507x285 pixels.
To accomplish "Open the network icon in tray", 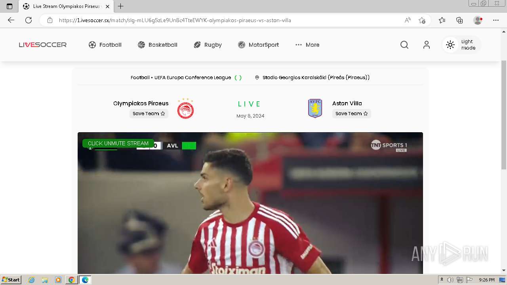I will tap(460, 280).
